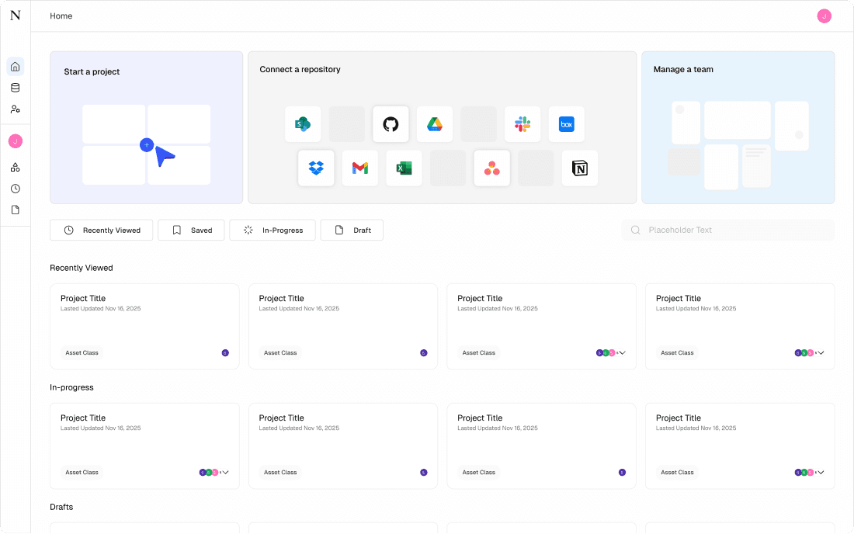
Task: Click the blue plus circle in Start a project
Action: point(147,145)
